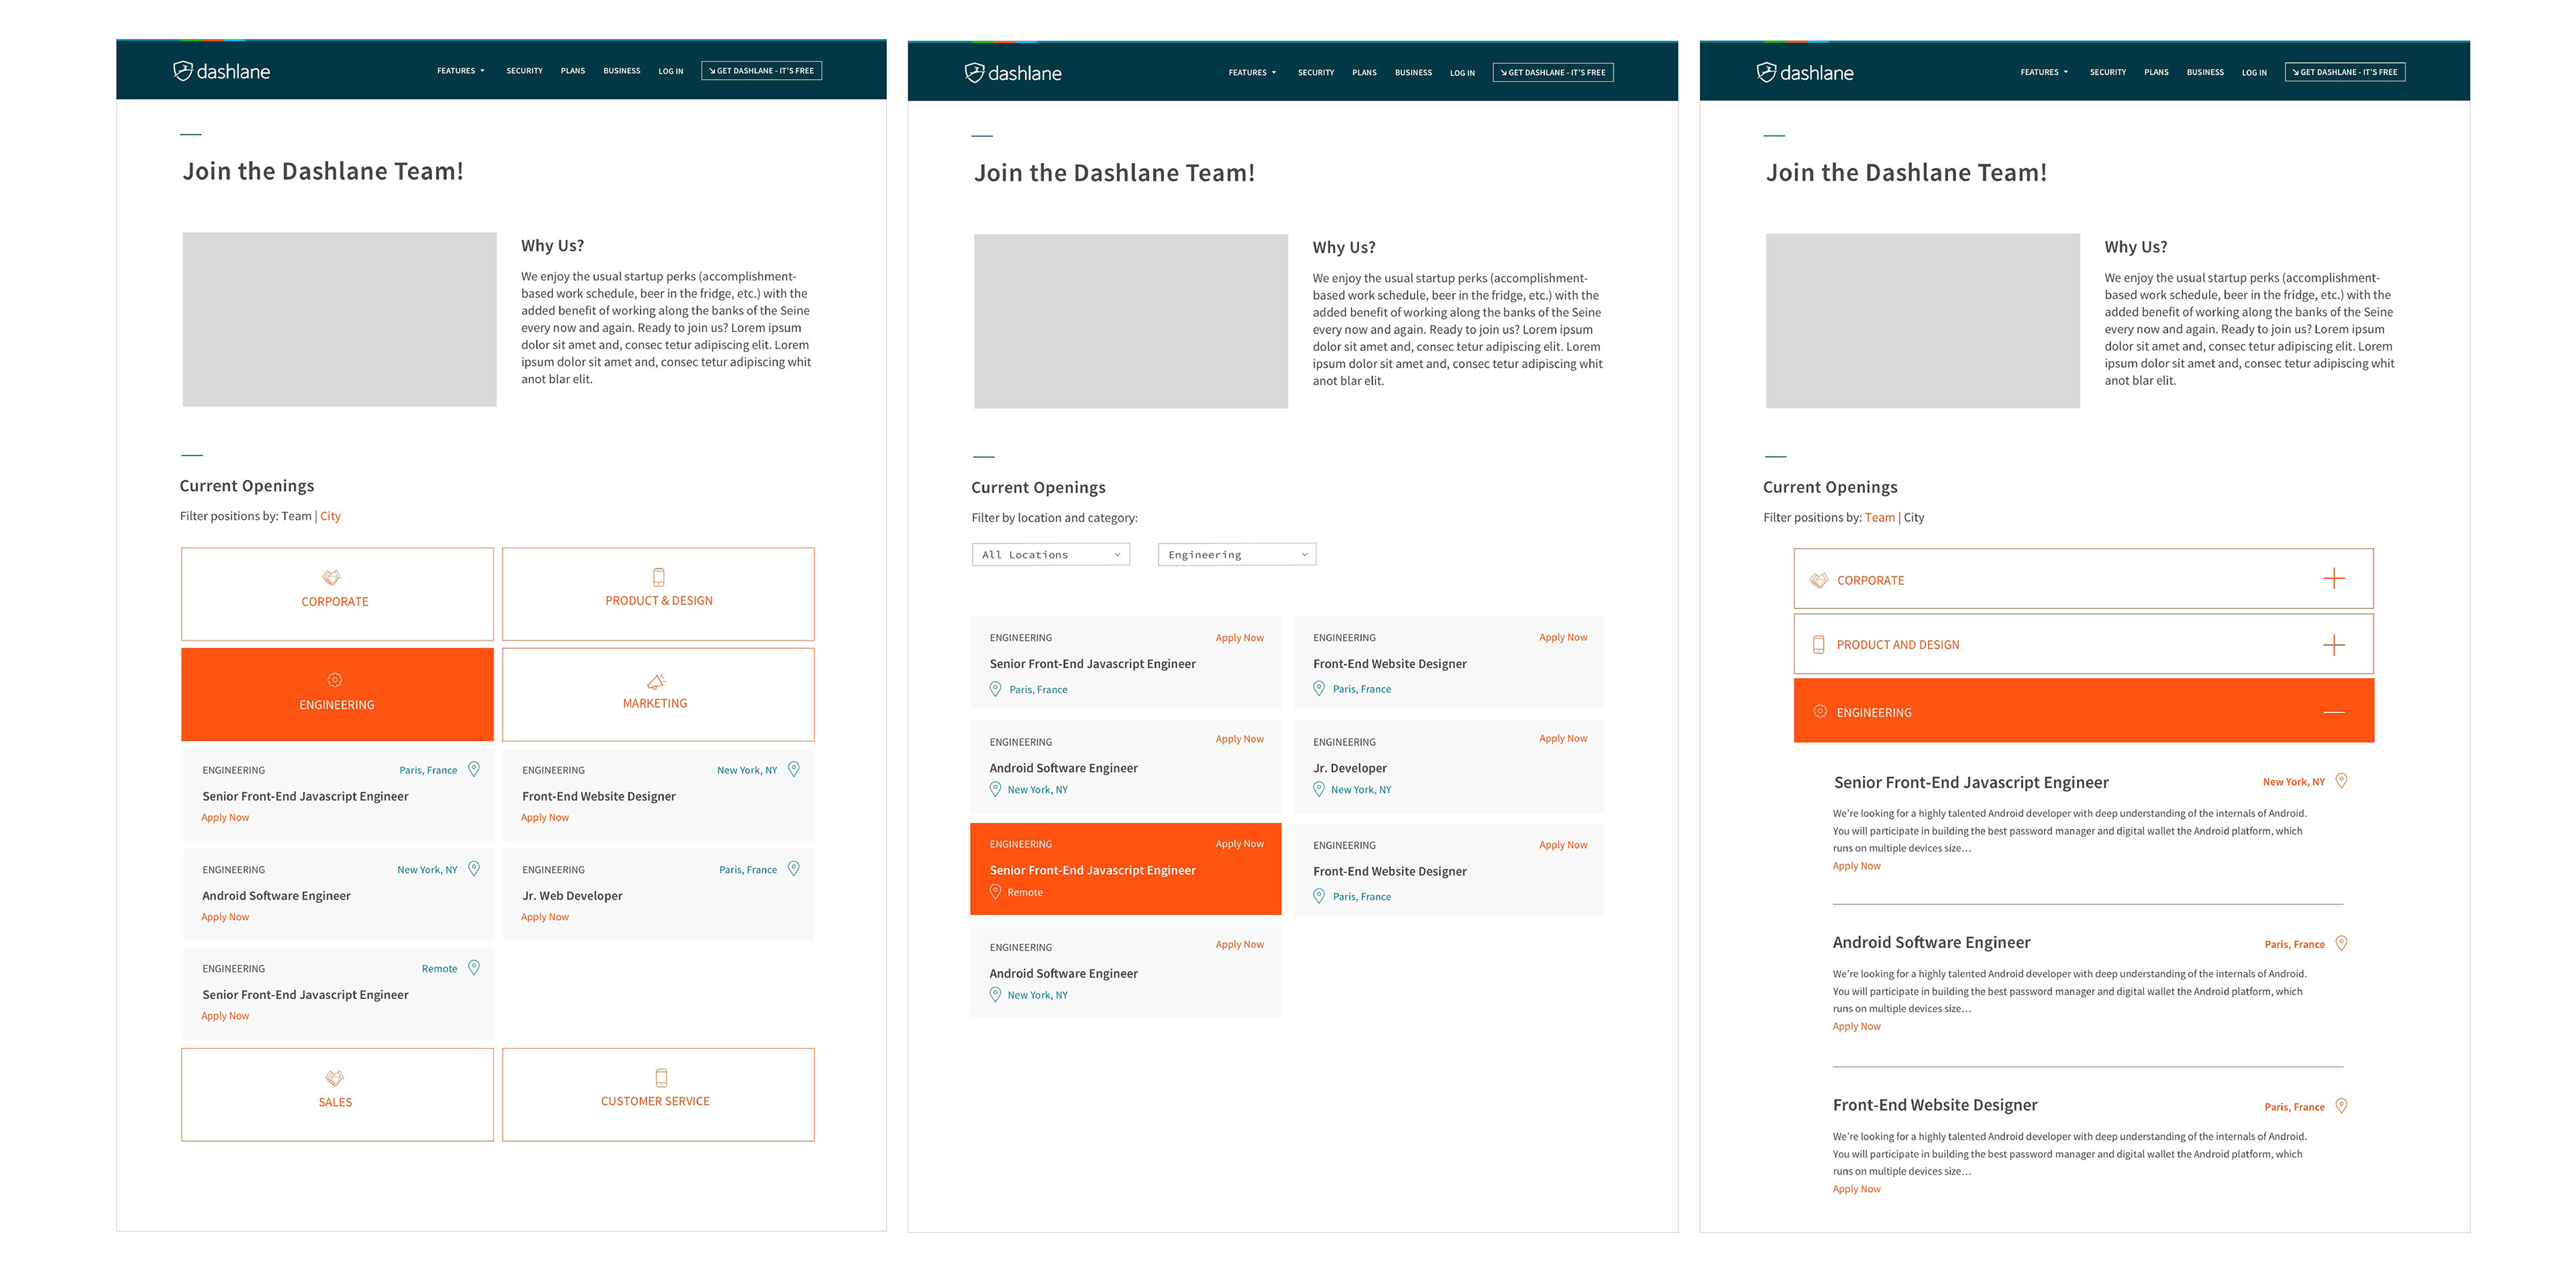Click the pin icon on the Jr. Developer card
Viewport: 2576px width, 1272px height.
tap(1318, 788)
